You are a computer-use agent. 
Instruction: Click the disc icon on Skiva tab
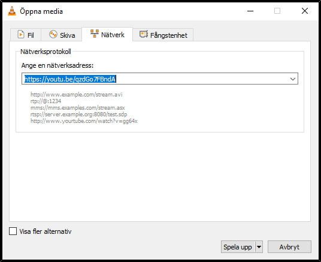click(53, 34)
